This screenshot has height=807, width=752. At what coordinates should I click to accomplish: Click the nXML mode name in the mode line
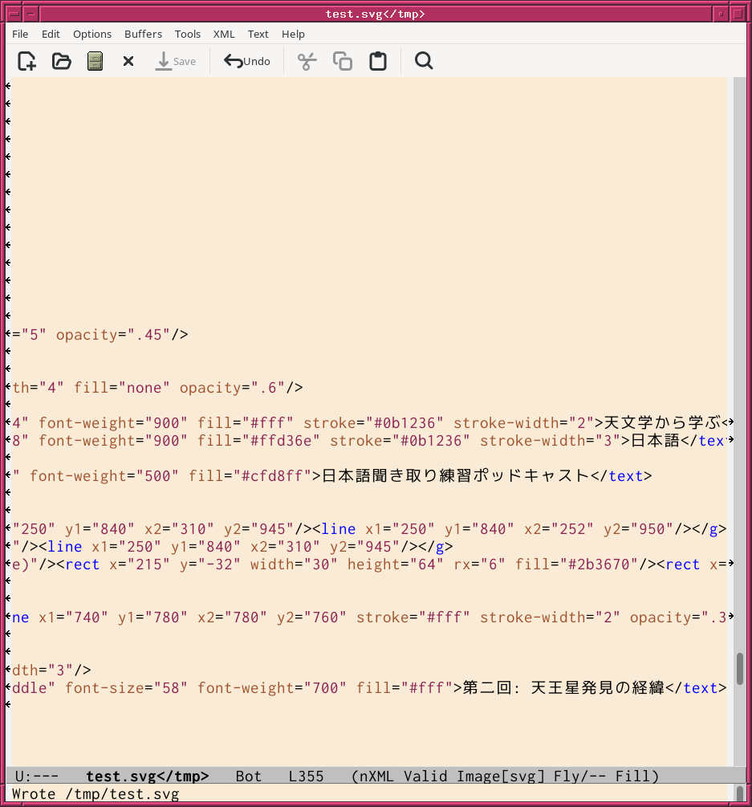(x=373, y=776)
